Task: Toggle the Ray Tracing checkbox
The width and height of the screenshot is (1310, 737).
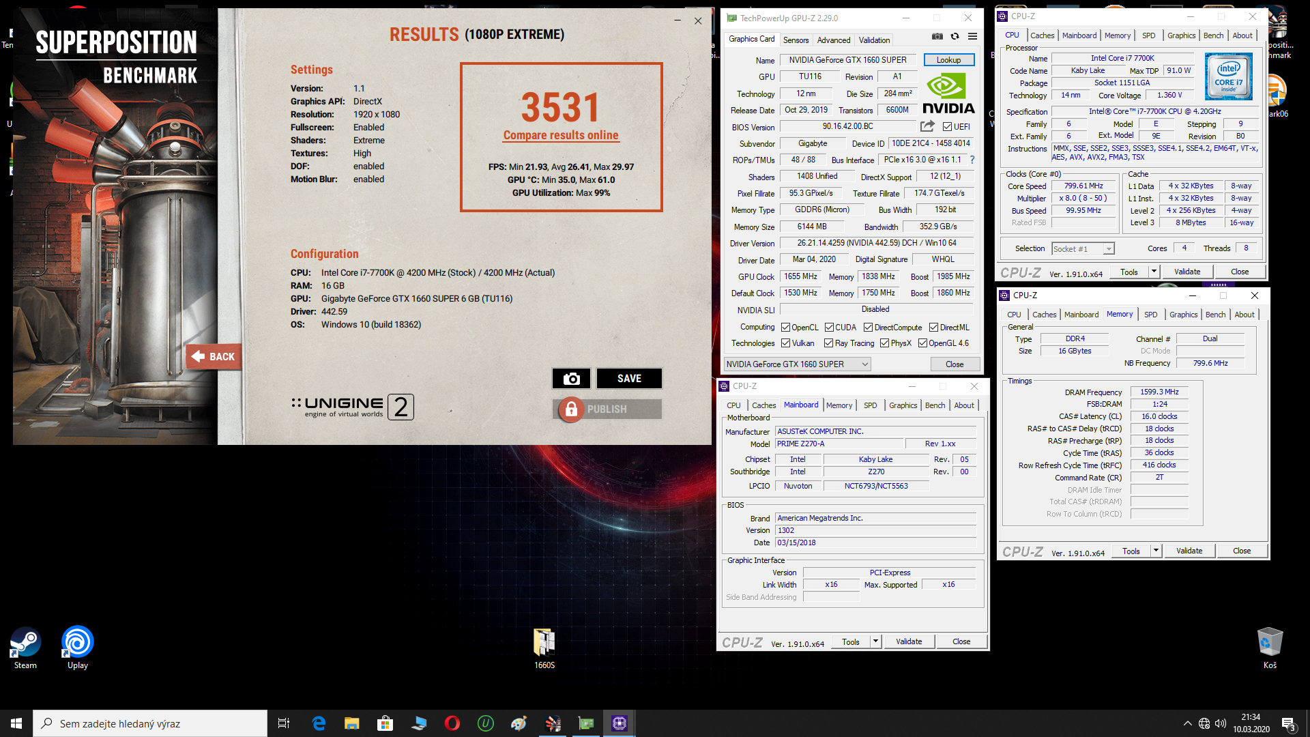Action: click(x=828, y=343)
